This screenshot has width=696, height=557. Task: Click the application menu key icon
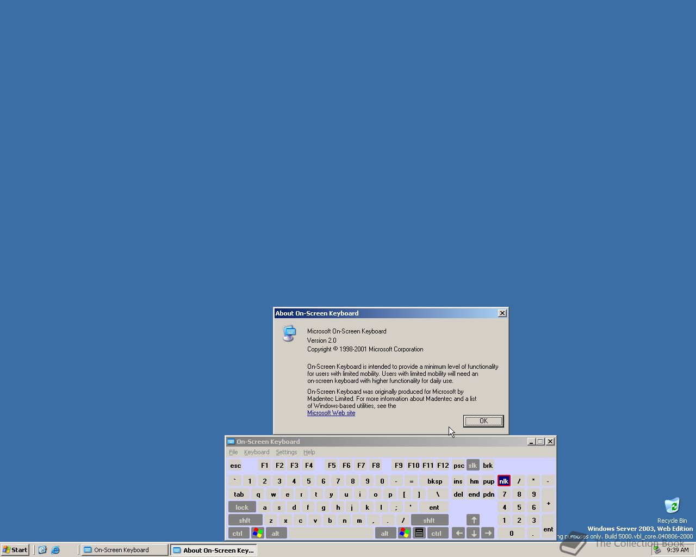pos(419,533)
